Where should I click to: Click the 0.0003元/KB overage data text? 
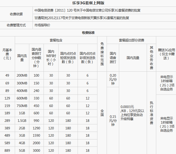(x=132, y=113)
